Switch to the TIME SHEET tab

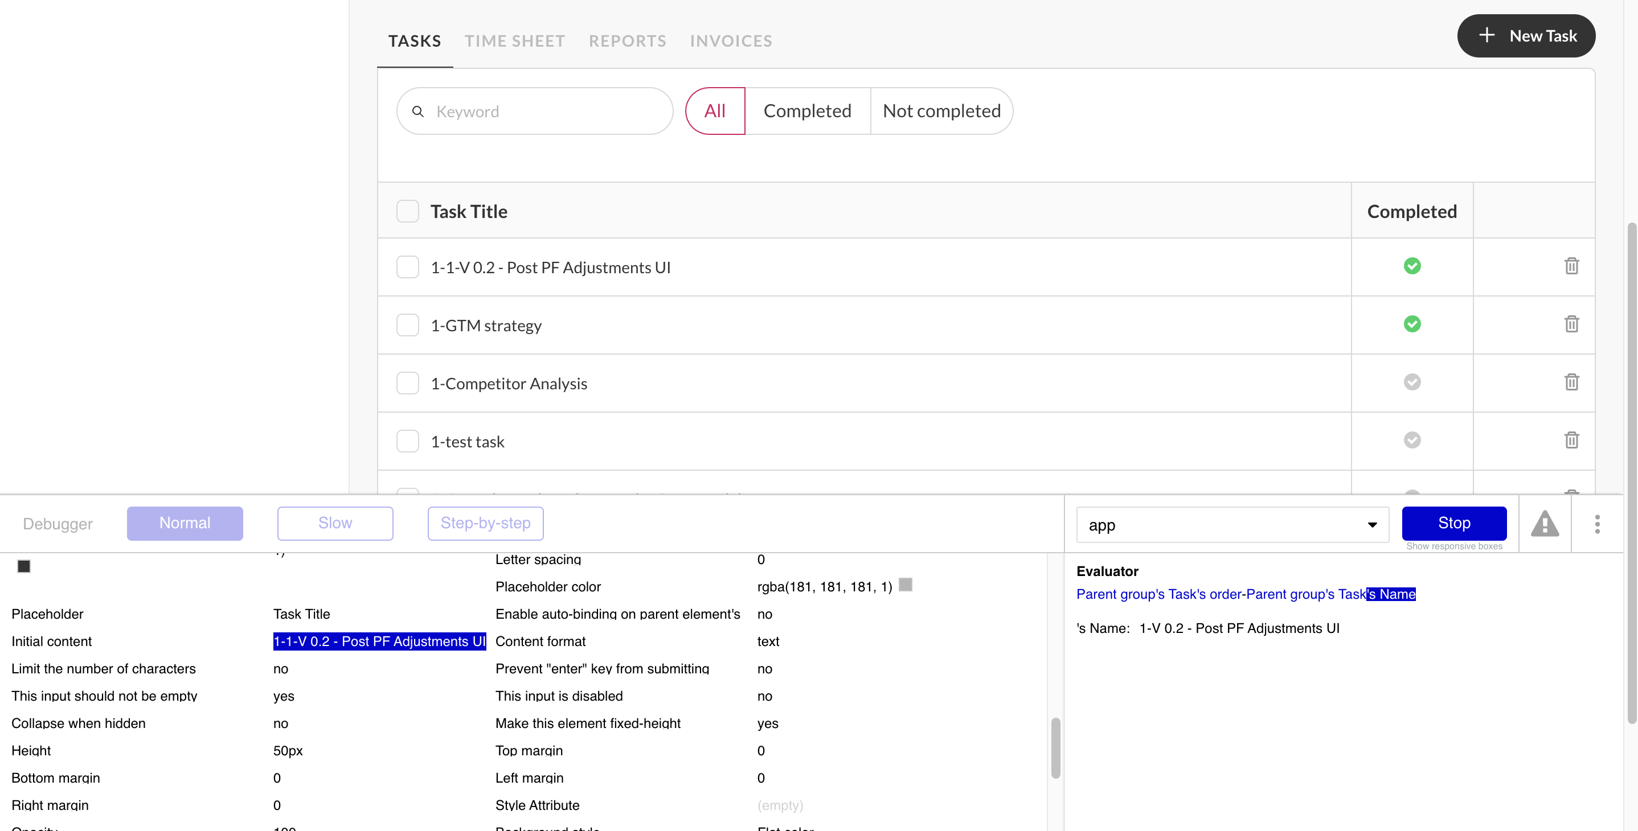514,42
